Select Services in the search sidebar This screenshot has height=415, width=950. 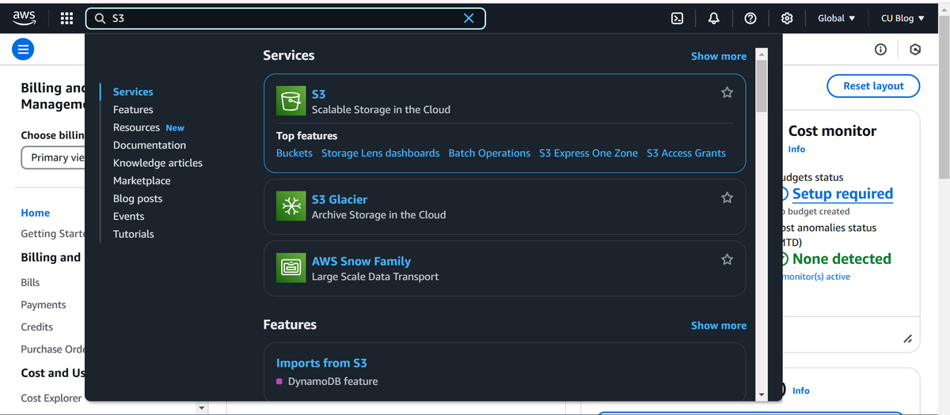pyautogui.click(x=133, y=92)
